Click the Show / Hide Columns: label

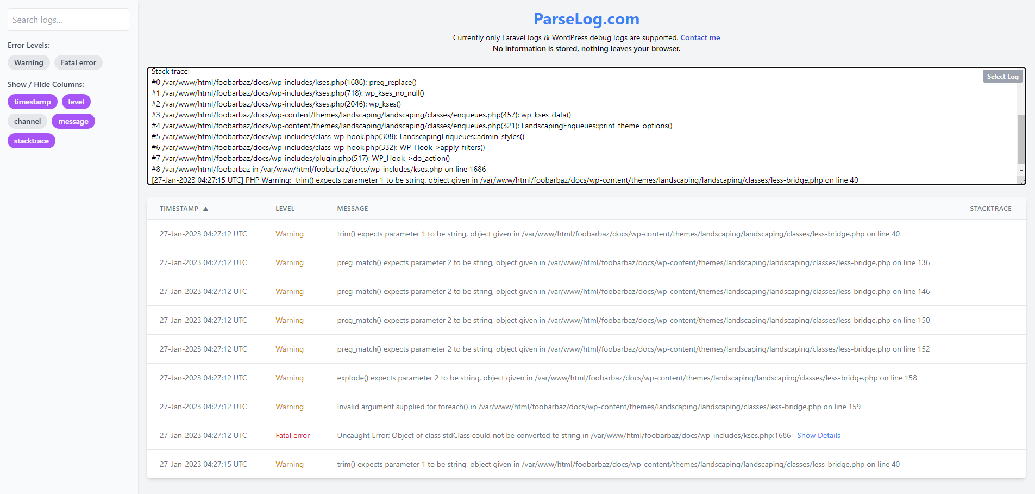tap(46, 84)
